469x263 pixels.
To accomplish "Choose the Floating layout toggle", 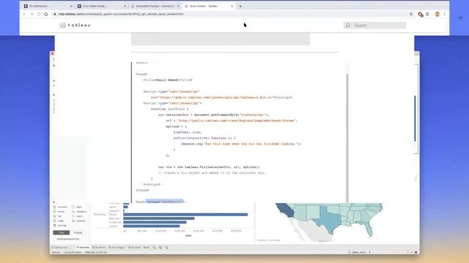I will pyautogui.click(x=78, y=232).
